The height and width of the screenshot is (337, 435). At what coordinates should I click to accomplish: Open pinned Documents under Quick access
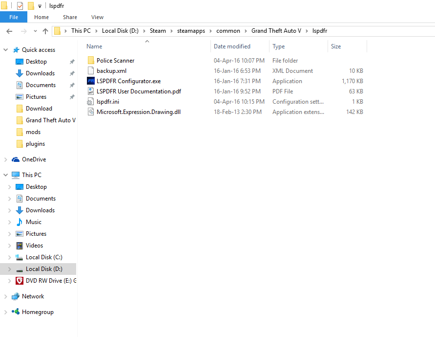tap(41, 85)
